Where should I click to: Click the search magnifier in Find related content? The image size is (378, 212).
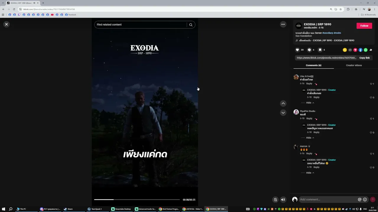(x=191, y=25)
